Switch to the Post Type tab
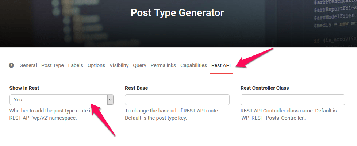The image size is (357, 146). [x=53, y=65]
